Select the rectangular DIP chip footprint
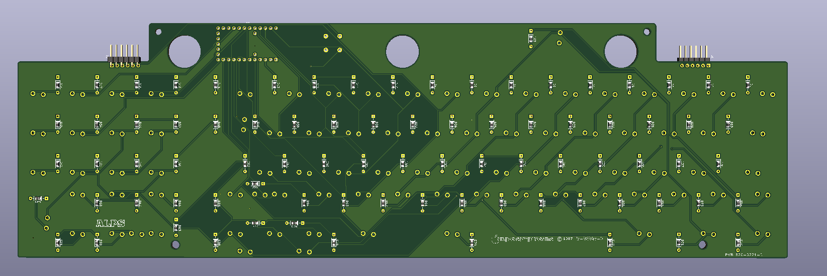Screen dimensions: 827x276 pos(247,44)
